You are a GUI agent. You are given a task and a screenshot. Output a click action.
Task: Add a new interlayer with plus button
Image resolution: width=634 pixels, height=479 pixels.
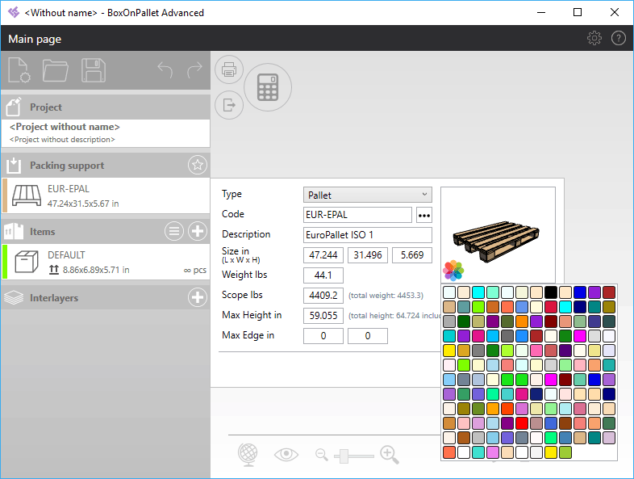(198, 297)
